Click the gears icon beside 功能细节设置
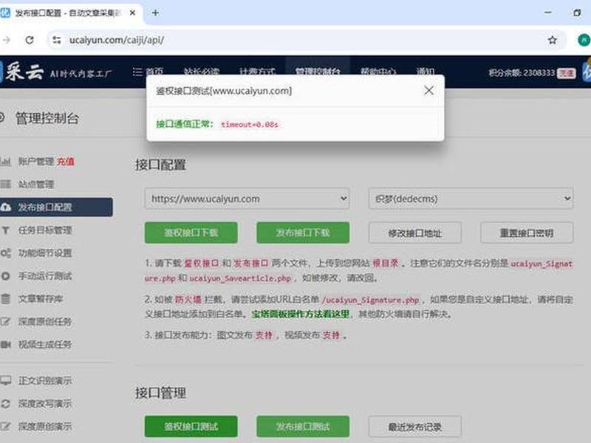The width and height of the screenshot is (591, 443). point(6,253)
